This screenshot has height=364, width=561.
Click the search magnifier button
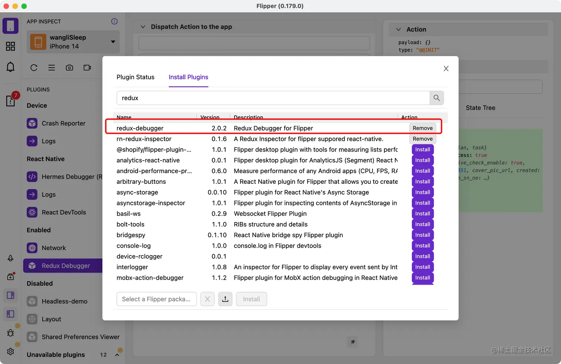pyautogui.click(x=437, y=98)
